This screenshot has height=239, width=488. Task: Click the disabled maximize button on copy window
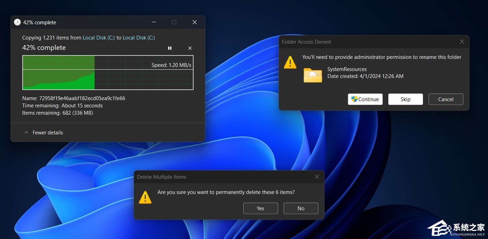pyautogui.click(x=174, y=22)
